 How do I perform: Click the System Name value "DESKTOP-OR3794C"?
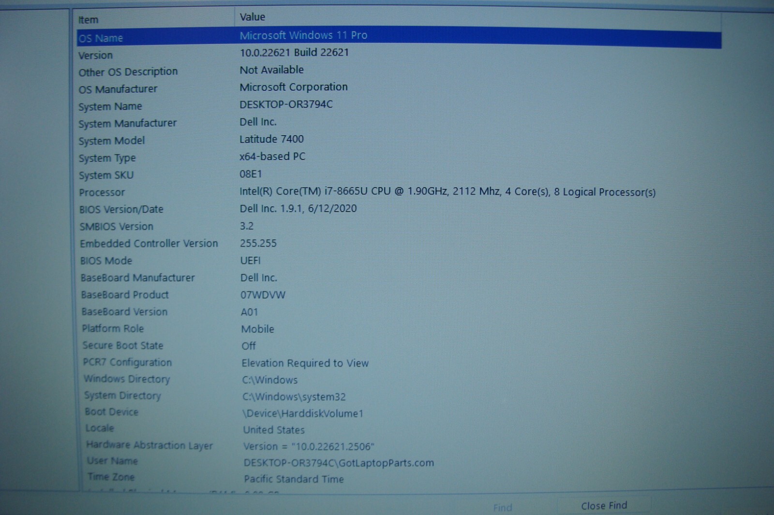286,104
